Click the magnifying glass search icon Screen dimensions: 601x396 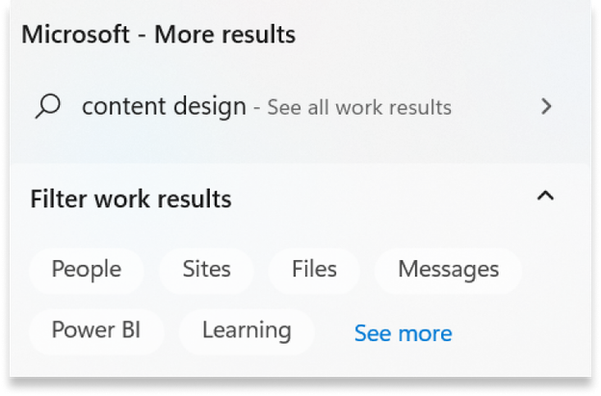(x=46, y=106)
